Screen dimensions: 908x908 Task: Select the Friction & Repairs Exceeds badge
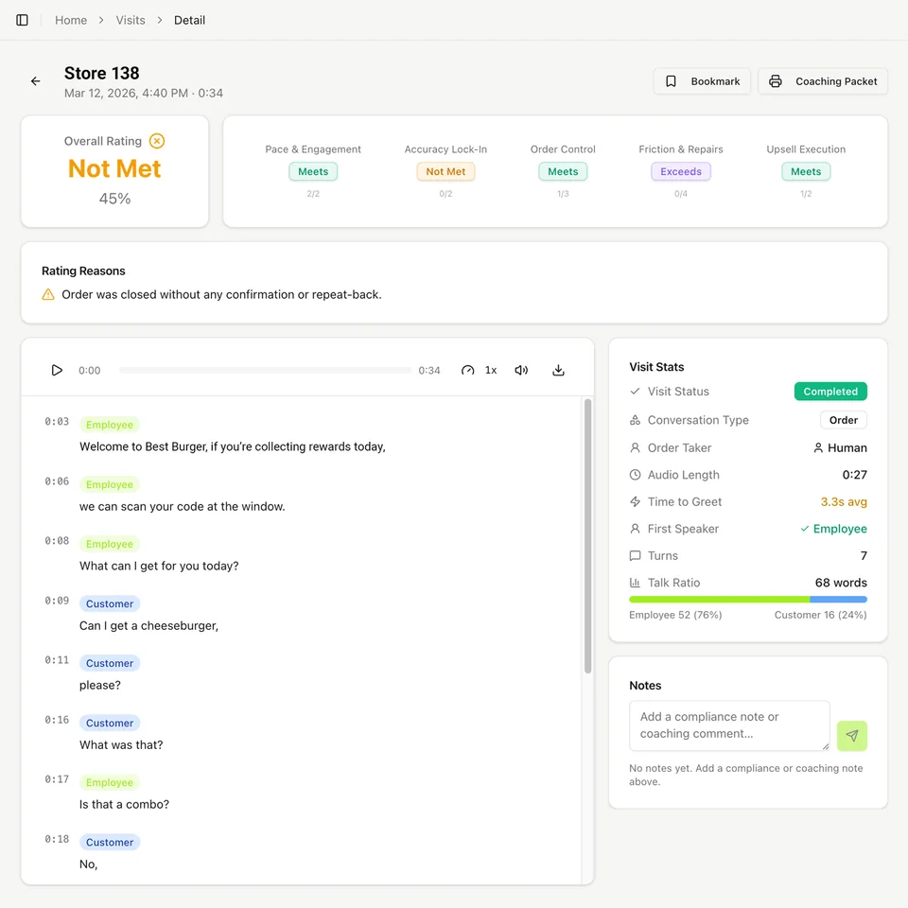(681, 171)
